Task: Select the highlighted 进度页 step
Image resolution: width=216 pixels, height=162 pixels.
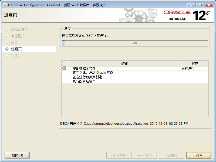Action: (x=29, y=49)
